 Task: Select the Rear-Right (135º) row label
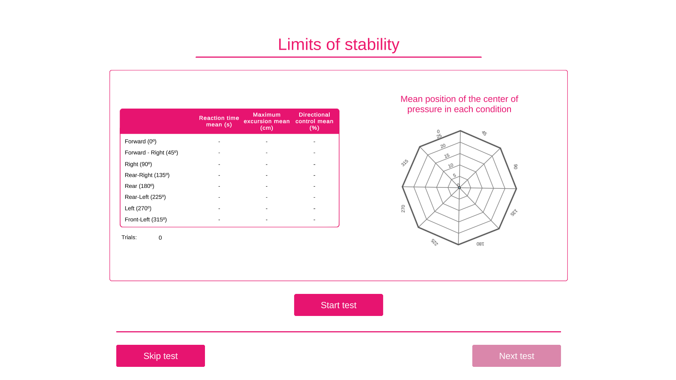[x=147, y=175]
